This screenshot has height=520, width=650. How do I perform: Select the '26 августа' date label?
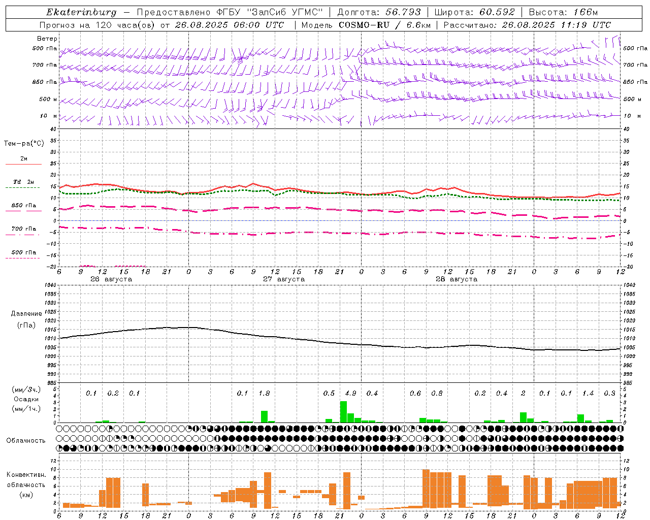[111, 279]
